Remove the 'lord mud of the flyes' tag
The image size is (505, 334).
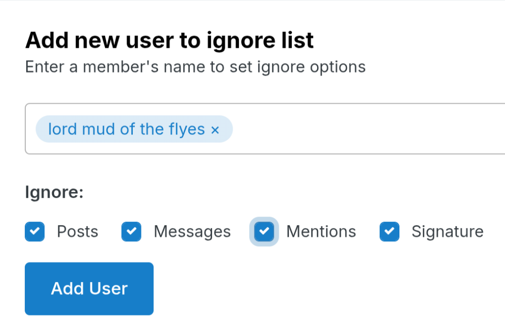coord(215,130)
